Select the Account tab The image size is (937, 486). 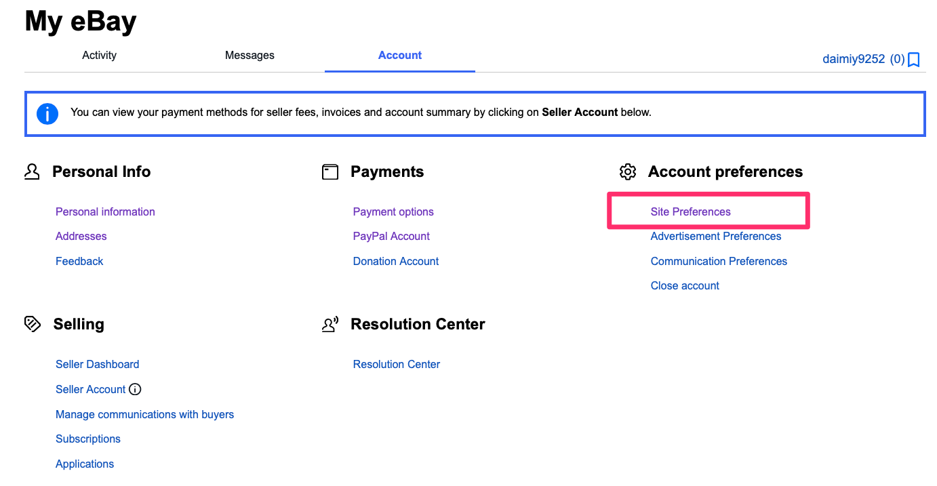coord(400,56)
